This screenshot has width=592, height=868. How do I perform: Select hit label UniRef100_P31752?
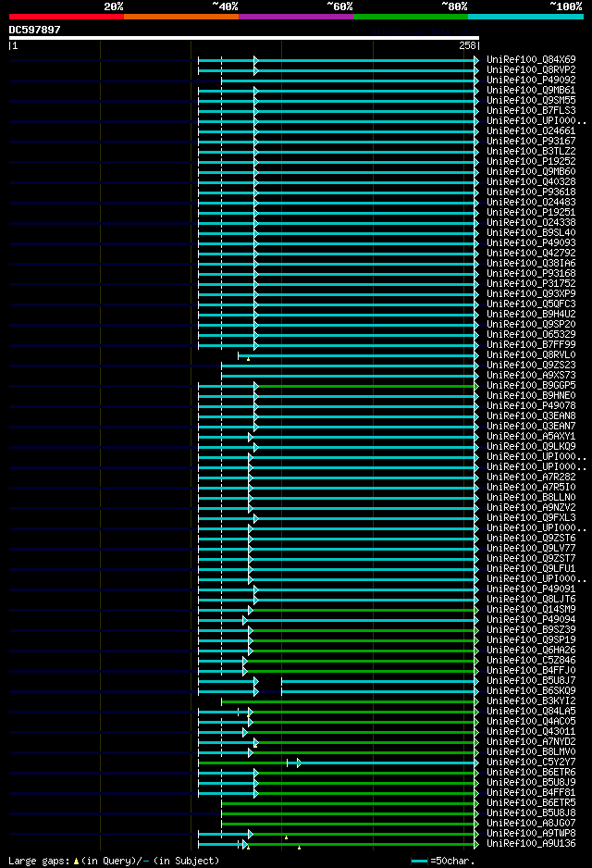(x=531, y=283)
